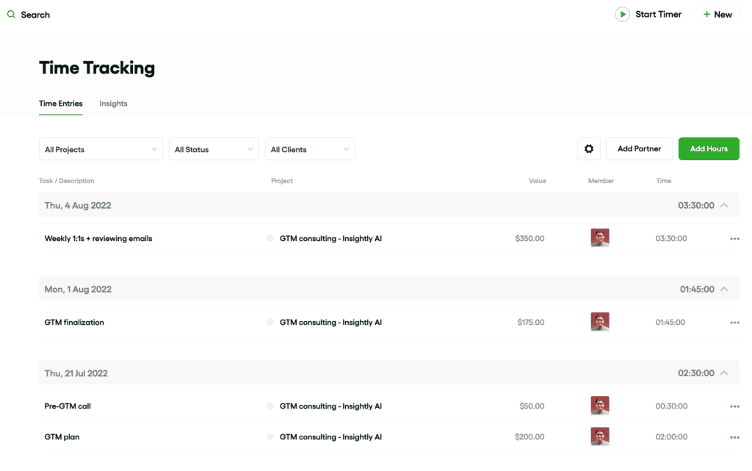
Task: Click the 03:30:00 time on Weekly 1:1s row
Action: [x=671, y=238]
